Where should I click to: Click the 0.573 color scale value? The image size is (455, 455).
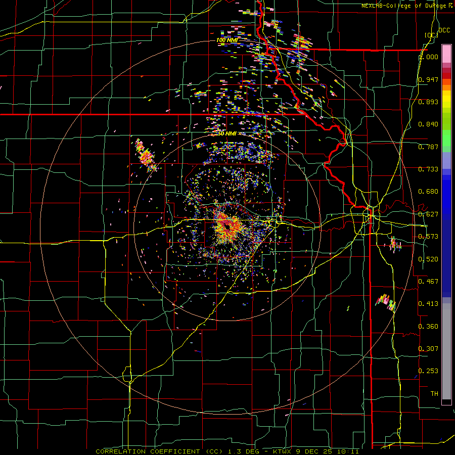click(x=428, y=237)
